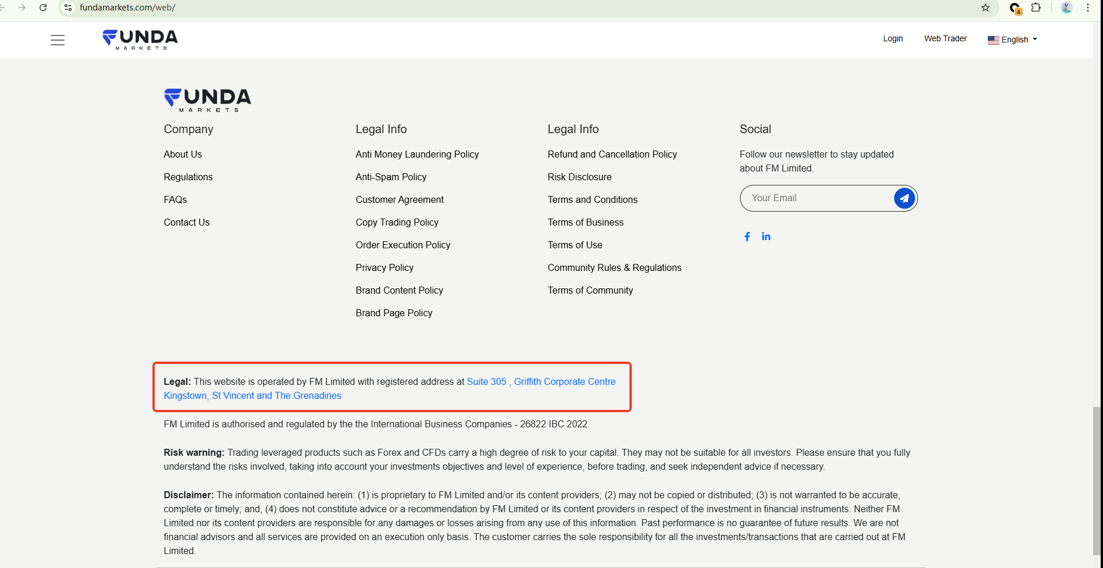Image resolution: width=1103 pixels, height=568 pixels.
Task: Open the Privacy Policy link
Action: (385, 267)
